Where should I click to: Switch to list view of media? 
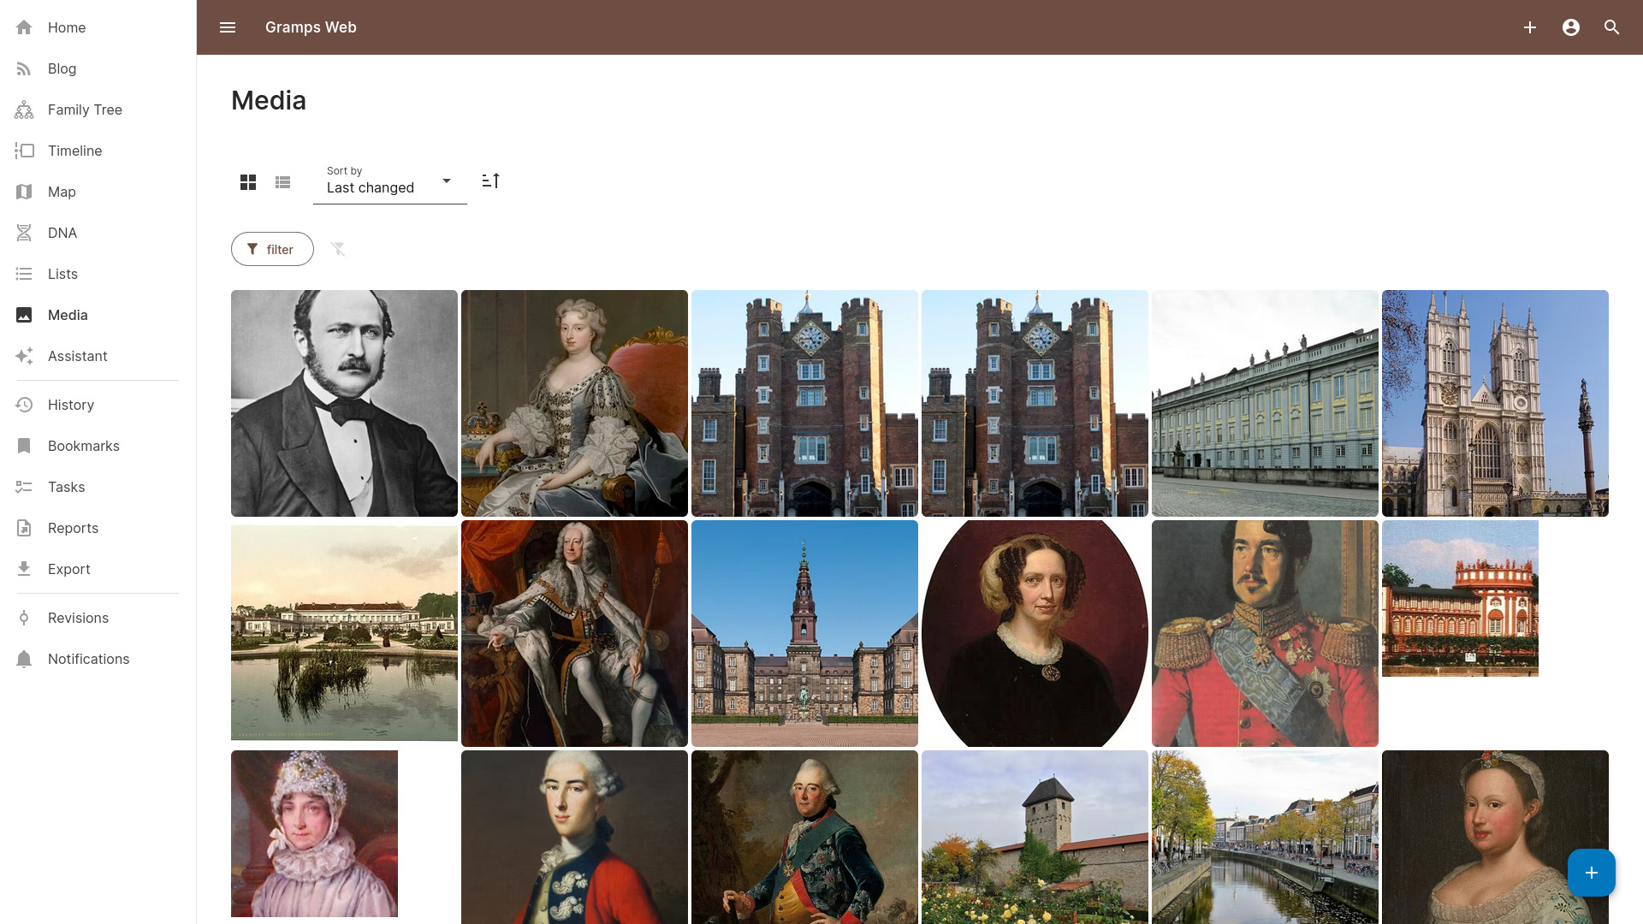[x=283, y=182]
